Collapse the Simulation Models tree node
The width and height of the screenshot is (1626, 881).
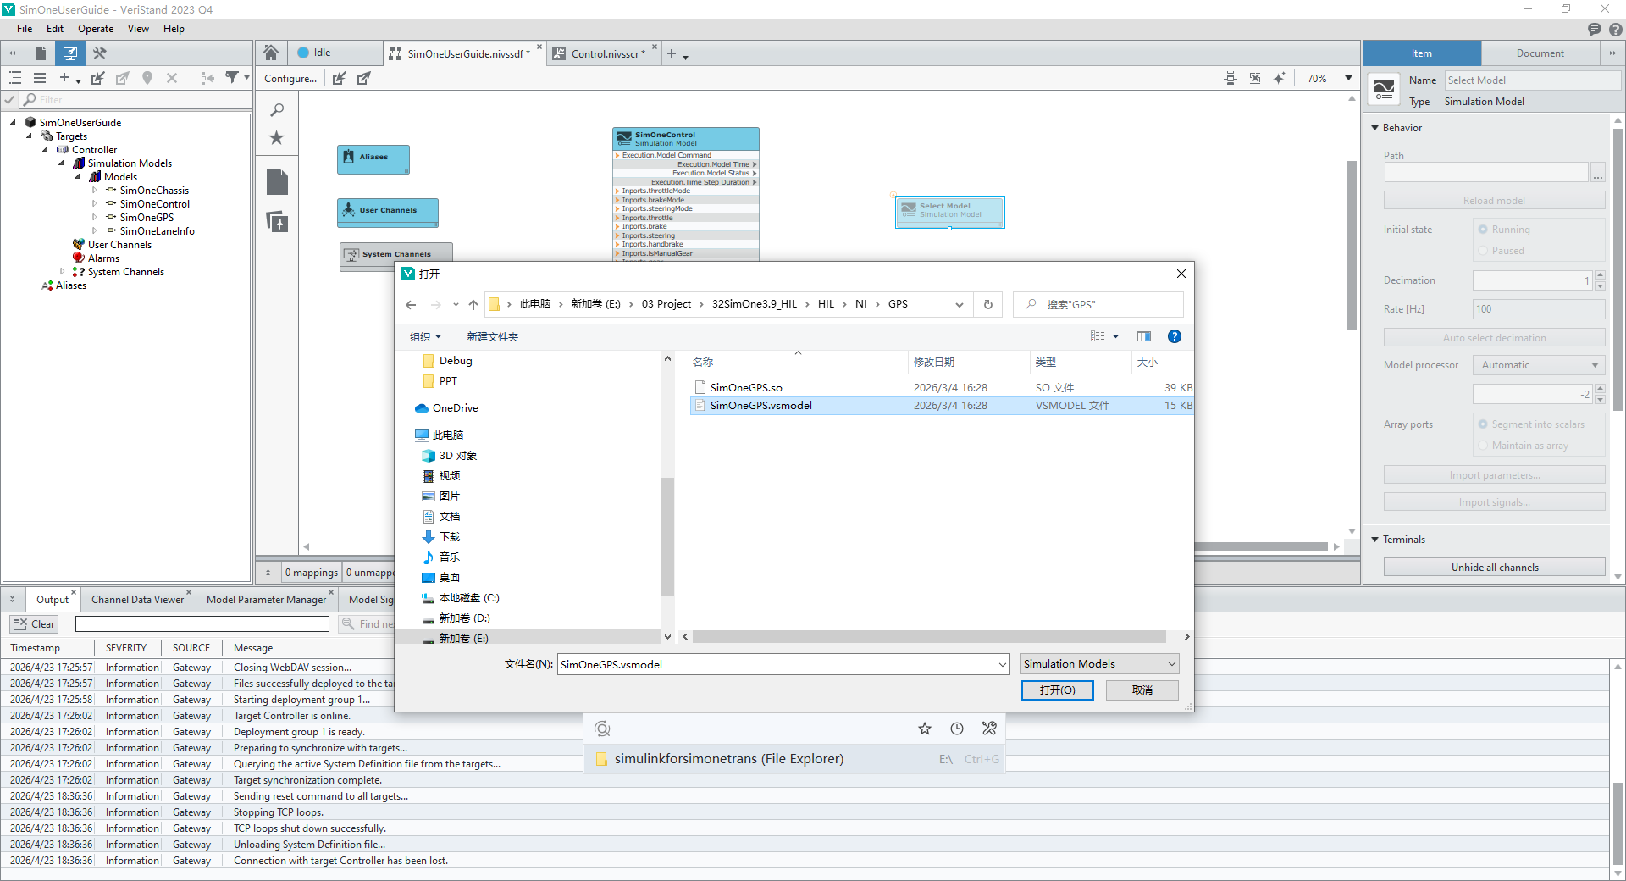[x=62, y=163]
